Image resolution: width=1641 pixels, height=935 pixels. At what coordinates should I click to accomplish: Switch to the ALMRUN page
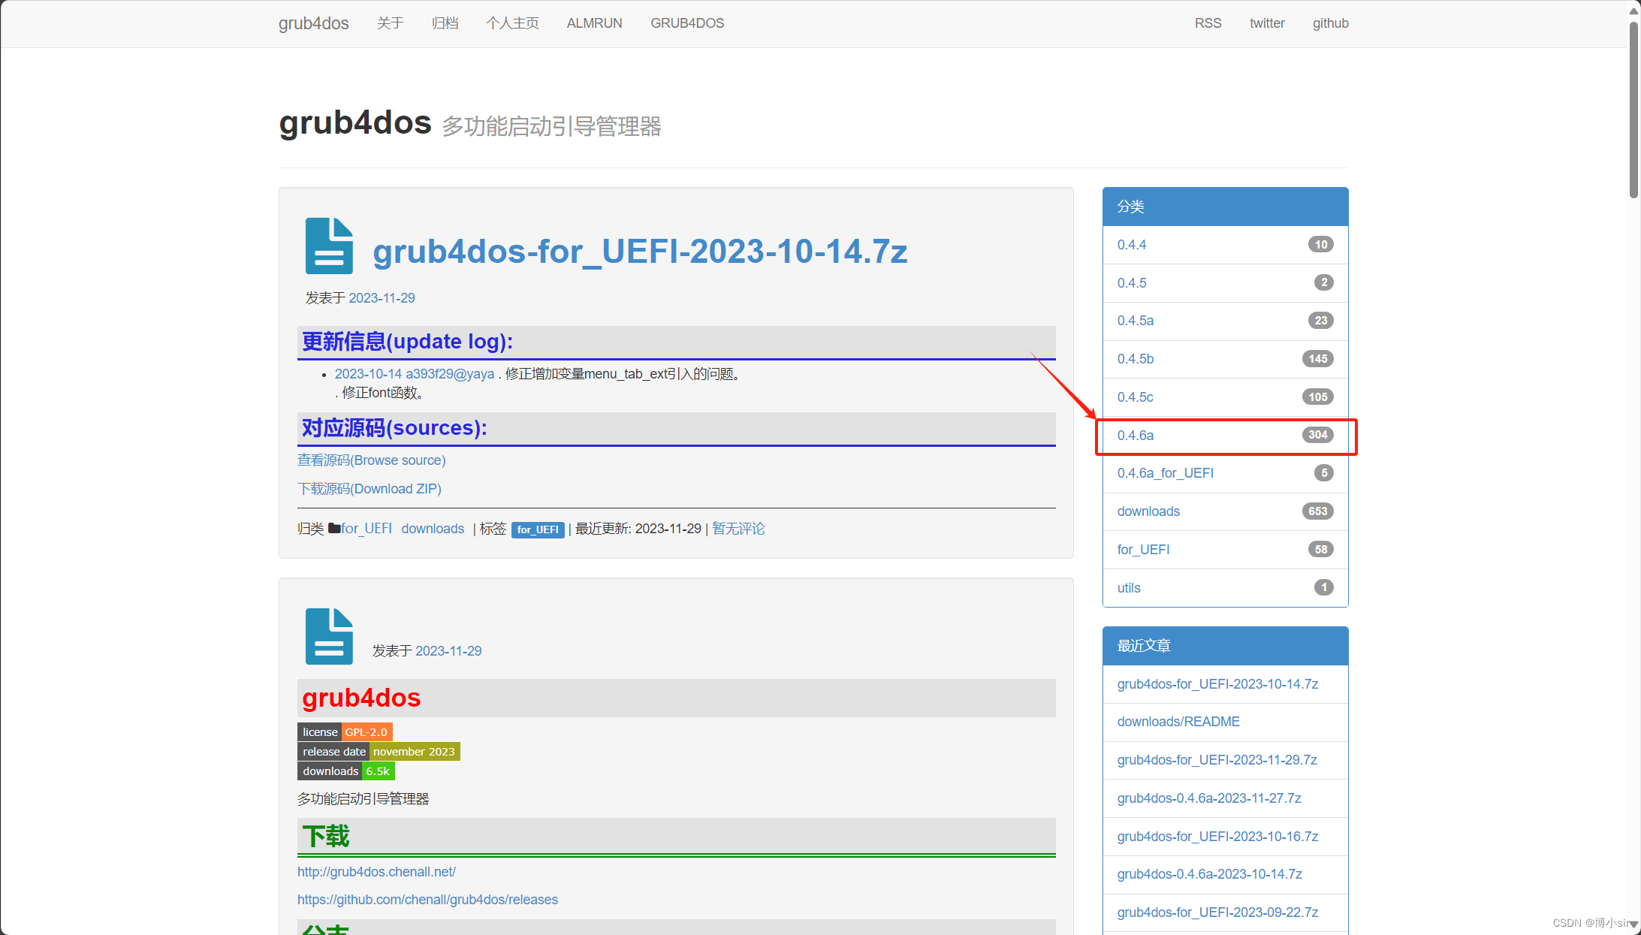coord(593,23)
